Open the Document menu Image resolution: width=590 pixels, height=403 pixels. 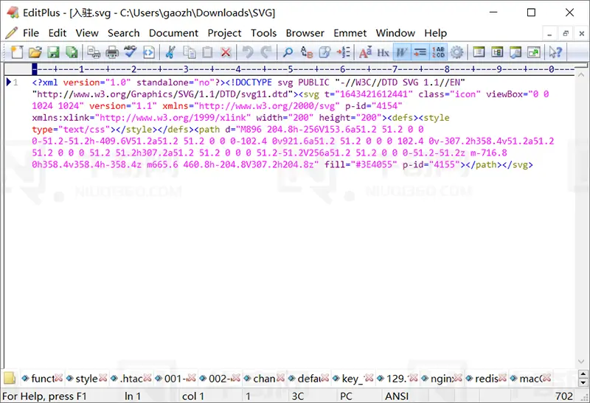pyautogui.click(x=173, y=33)
